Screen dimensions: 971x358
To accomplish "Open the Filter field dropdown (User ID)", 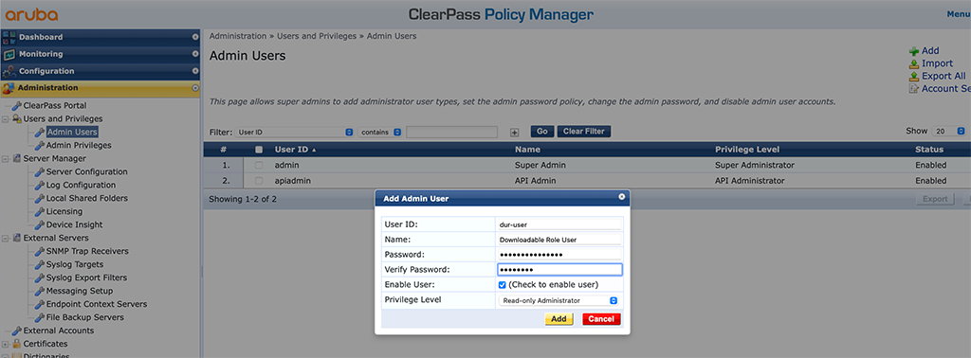I will (x=294, y=133).
